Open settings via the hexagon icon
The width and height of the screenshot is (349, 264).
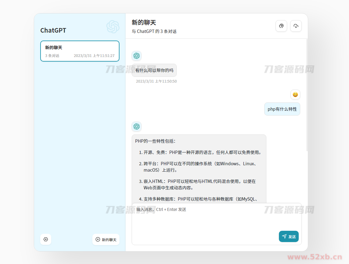46,239
